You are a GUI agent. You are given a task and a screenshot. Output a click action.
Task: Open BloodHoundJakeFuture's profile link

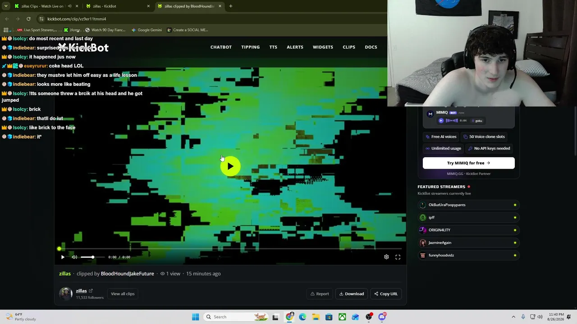click(x=127, y=274)
